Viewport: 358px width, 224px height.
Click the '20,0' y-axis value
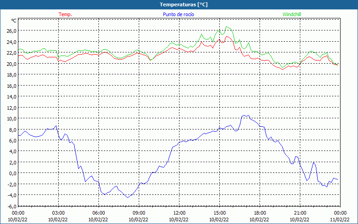(x=12, y=64)
